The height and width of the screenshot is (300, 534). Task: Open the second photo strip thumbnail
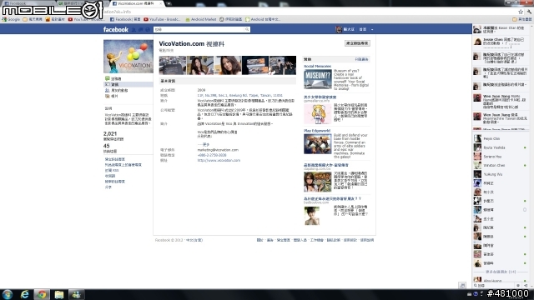coord(200,65)
